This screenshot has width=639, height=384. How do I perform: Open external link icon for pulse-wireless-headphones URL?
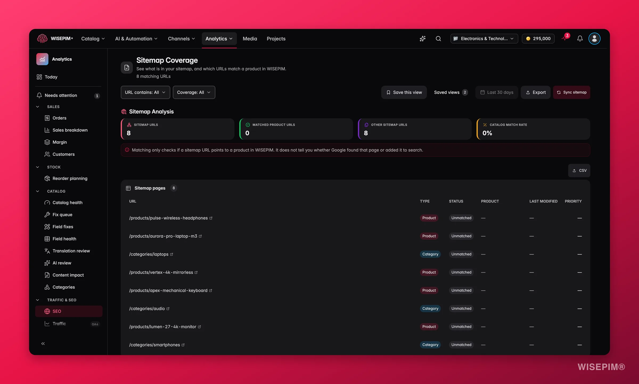(211, 218)
